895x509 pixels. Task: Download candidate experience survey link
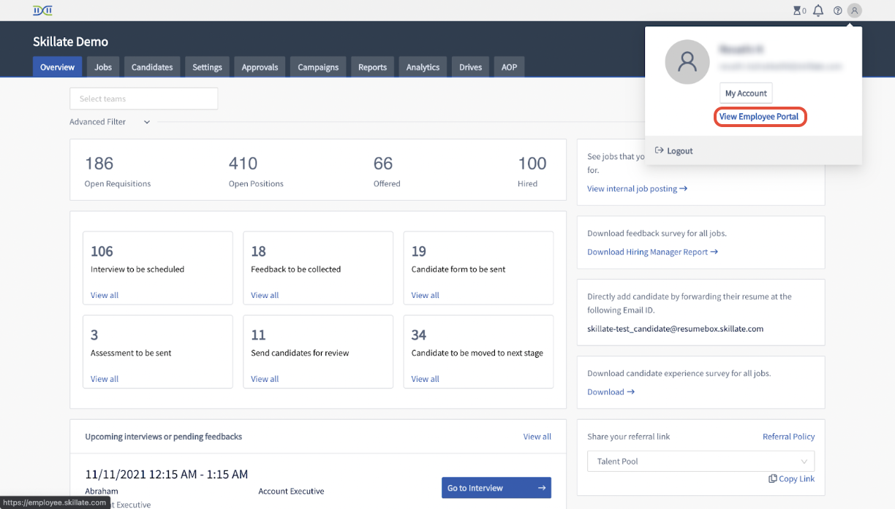pyautogui.click(x=611, y=392)
